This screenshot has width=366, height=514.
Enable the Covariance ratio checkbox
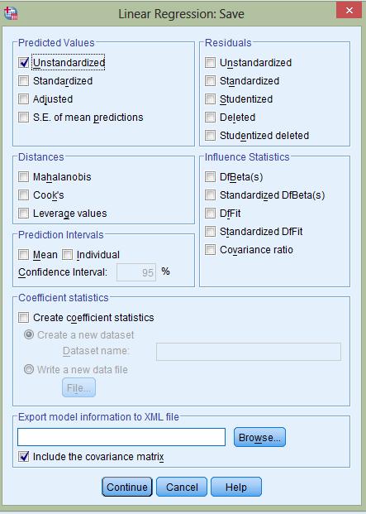tap(211, 250)
